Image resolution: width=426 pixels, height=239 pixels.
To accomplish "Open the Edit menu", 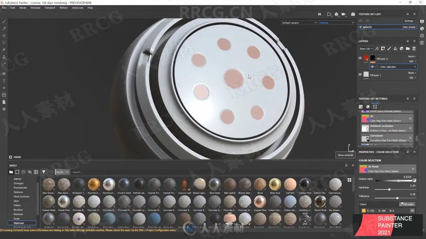I will (13, 8).
